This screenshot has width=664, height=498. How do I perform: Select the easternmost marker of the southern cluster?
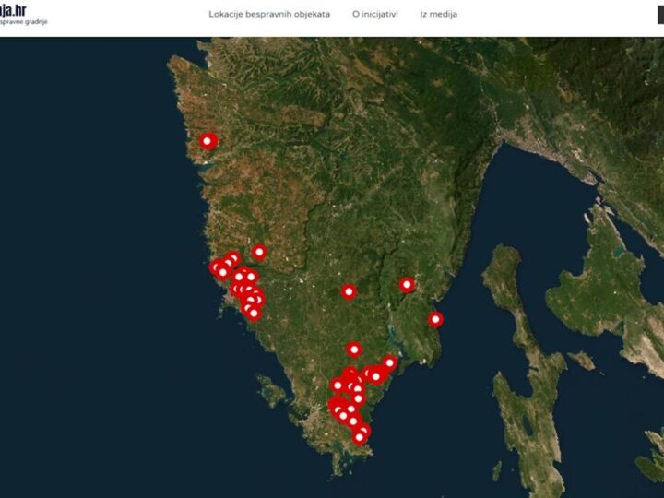pyautogui.click(x=389, y=363)
